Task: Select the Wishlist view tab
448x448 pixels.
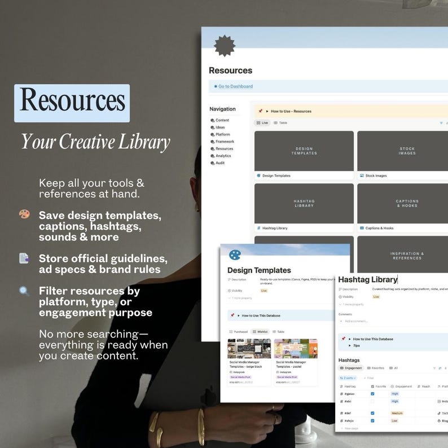Action: [x=260, y=332]
